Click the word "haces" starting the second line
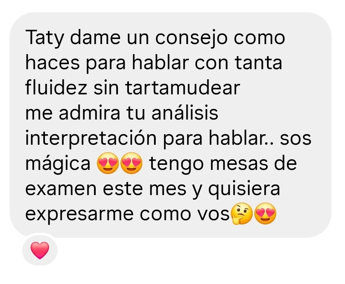345x284 pixels. pyautogui.click(x=52, y=63)
